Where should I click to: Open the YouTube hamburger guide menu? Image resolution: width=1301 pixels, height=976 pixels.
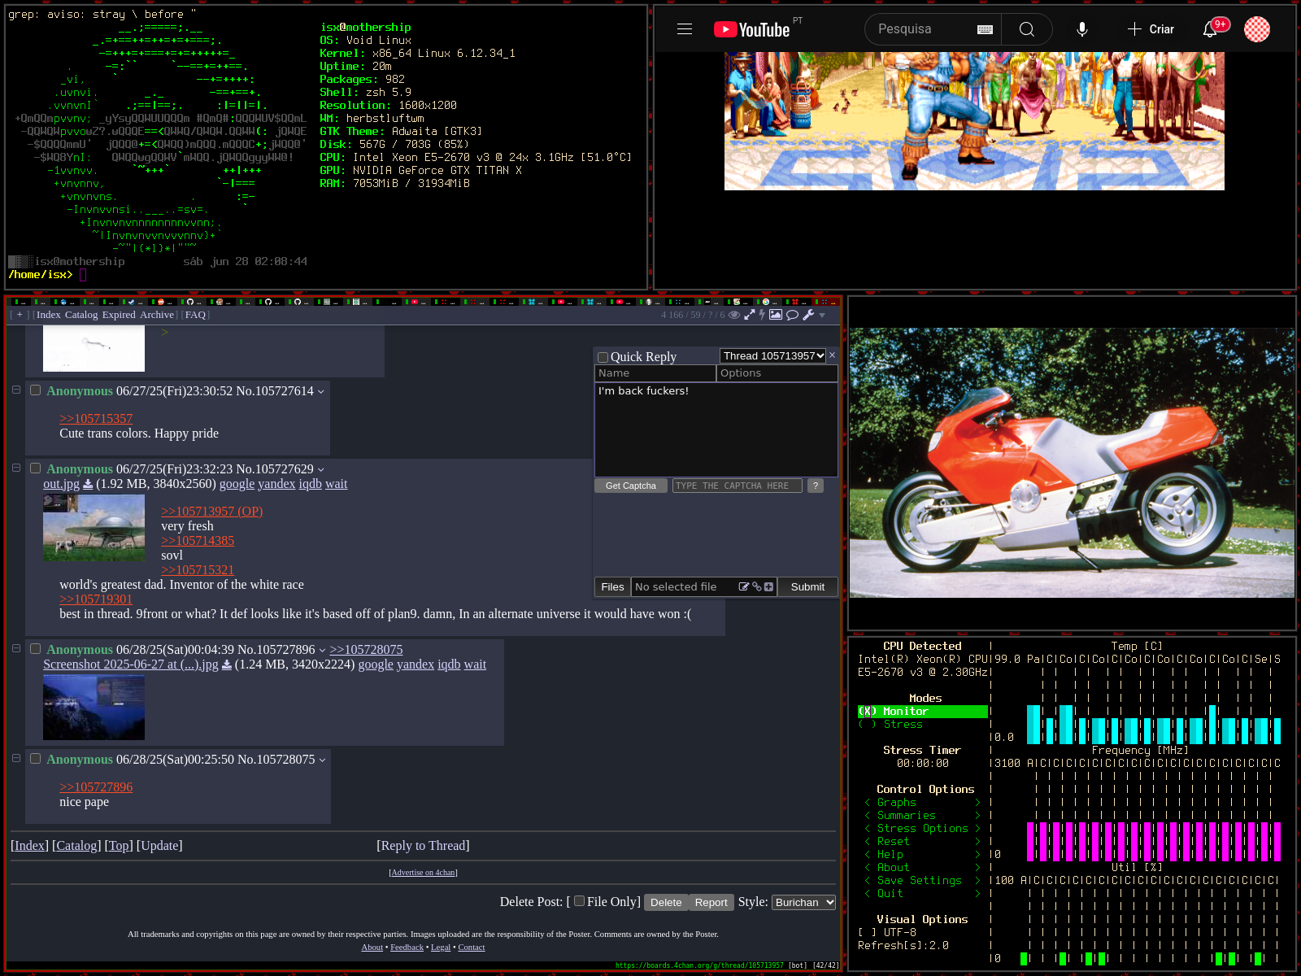[685, 29]
